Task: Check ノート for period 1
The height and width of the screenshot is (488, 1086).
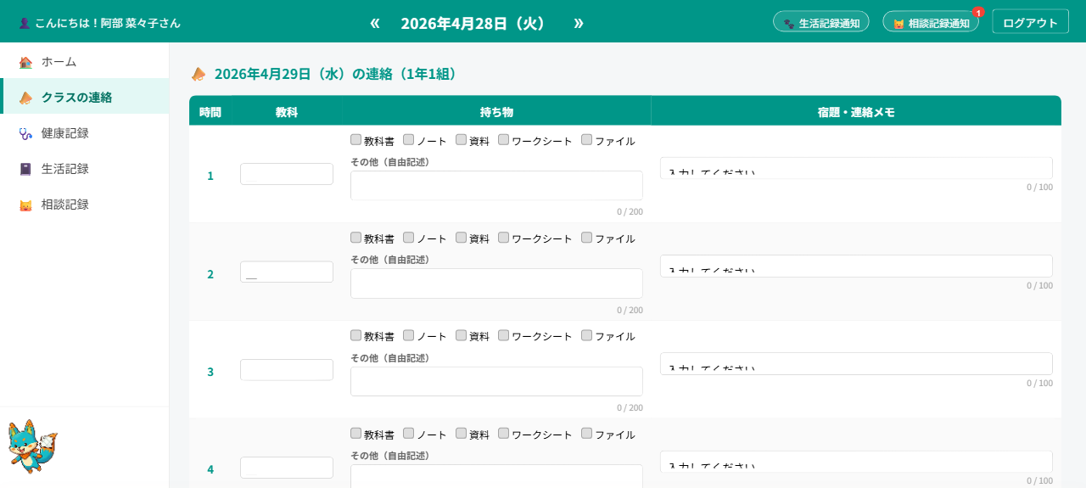Action: 409,140
